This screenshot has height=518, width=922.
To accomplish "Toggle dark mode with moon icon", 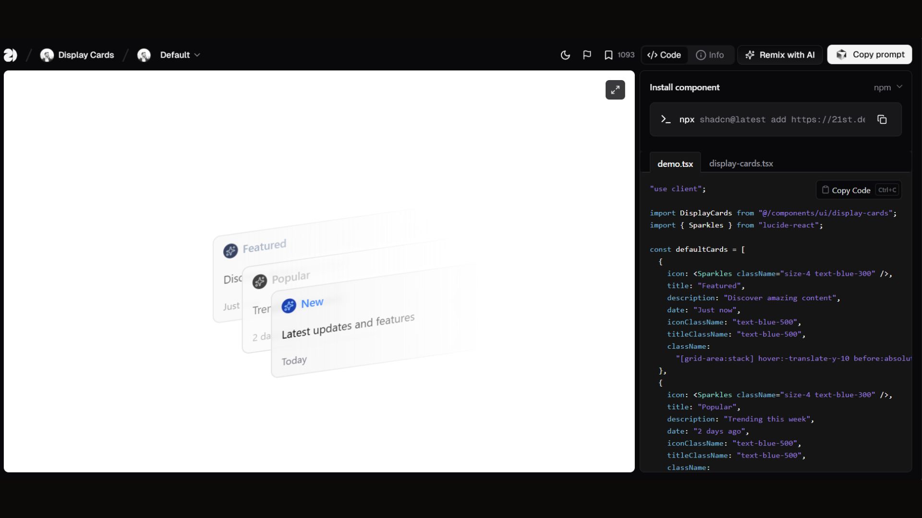I will click(x=565, y=55).
